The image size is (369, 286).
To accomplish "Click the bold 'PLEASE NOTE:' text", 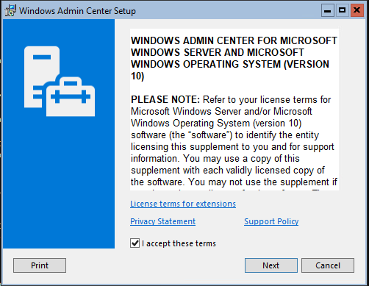I will 165,99.
